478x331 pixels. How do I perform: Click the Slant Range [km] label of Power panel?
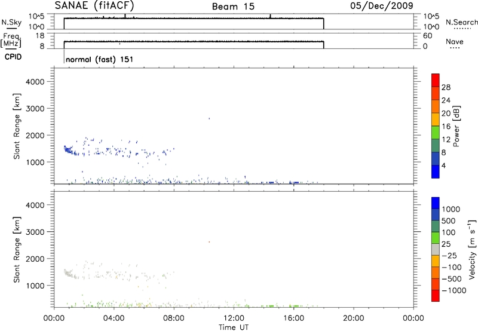pos(17,126)
